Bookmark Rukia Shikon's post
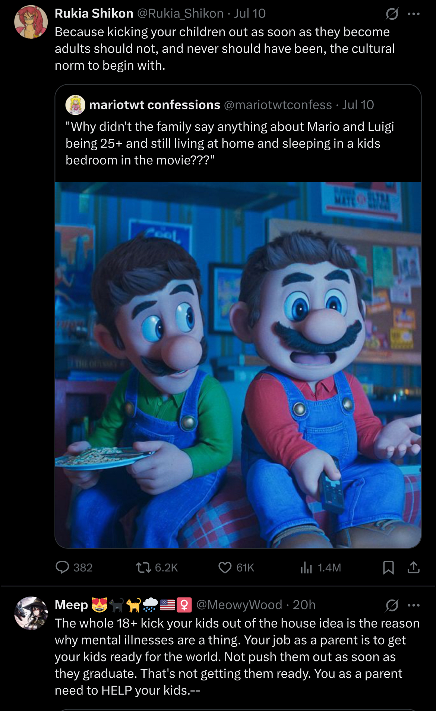This screenshot has width=436, height=711. pyautogui.click(x=388, y=567)
